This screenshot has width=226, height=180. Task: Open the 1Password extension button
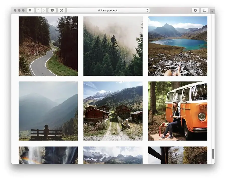pos(61,10)
